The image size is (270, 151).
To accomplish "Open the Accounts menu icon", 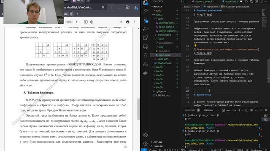I will click(x=146, y=135).
